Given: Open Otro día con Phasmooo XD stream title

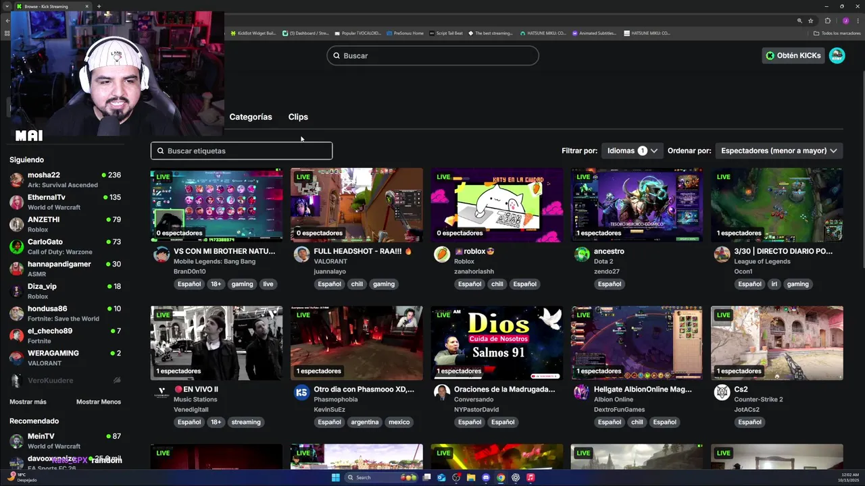Looking at the screenshot, I should pos(364,389).
